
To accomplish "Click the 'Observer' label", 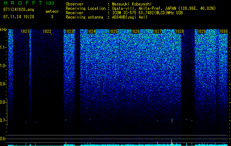I will (75, 4).
